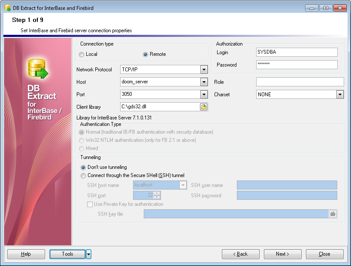Maximize the DB Extract window
The image size is (351, 266).
tap(326, 8)
